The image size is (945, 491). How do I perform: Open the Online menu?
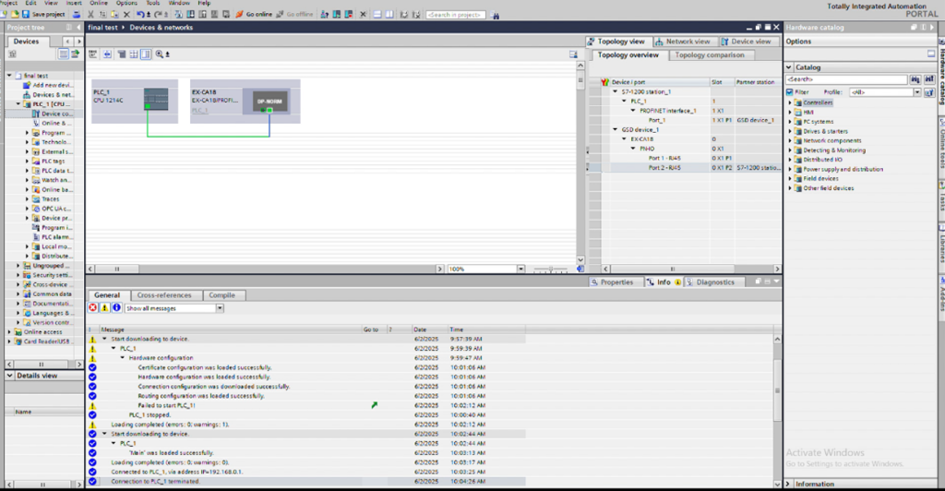(x=98, y=3)
